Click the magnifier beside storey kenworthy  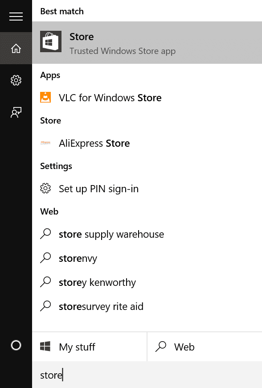point(45,281)
